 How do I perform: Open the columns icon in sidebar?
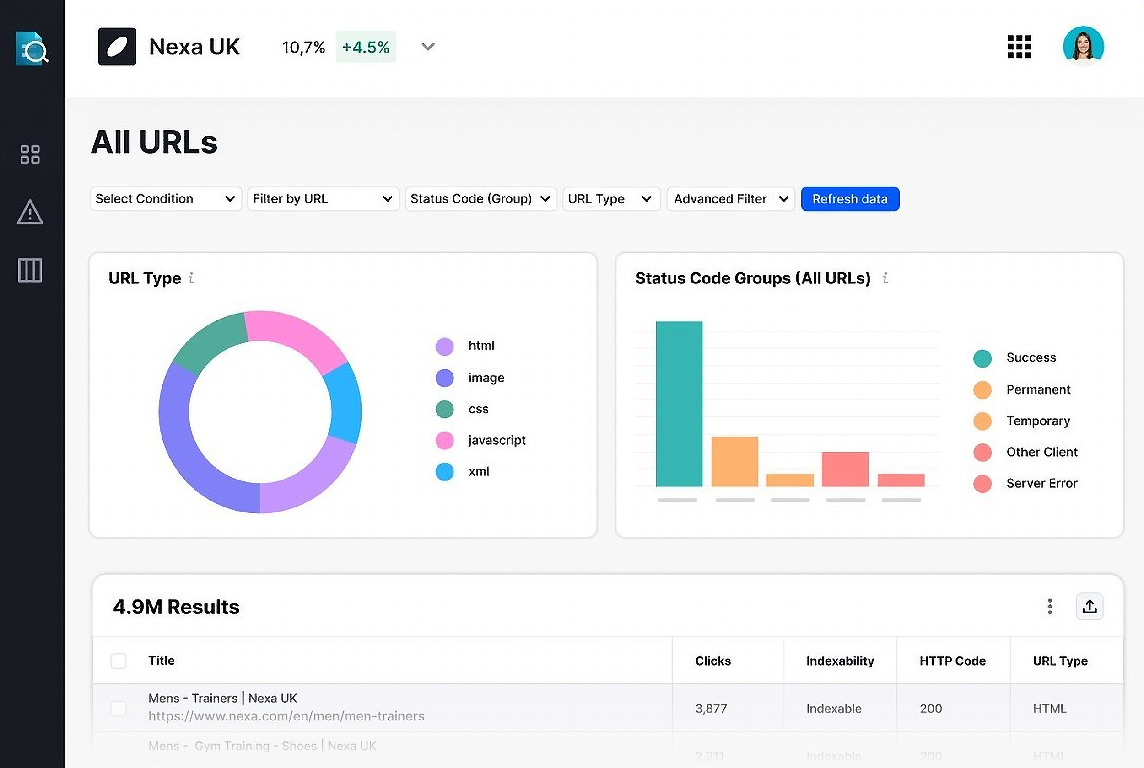click(x=30, y=270)
